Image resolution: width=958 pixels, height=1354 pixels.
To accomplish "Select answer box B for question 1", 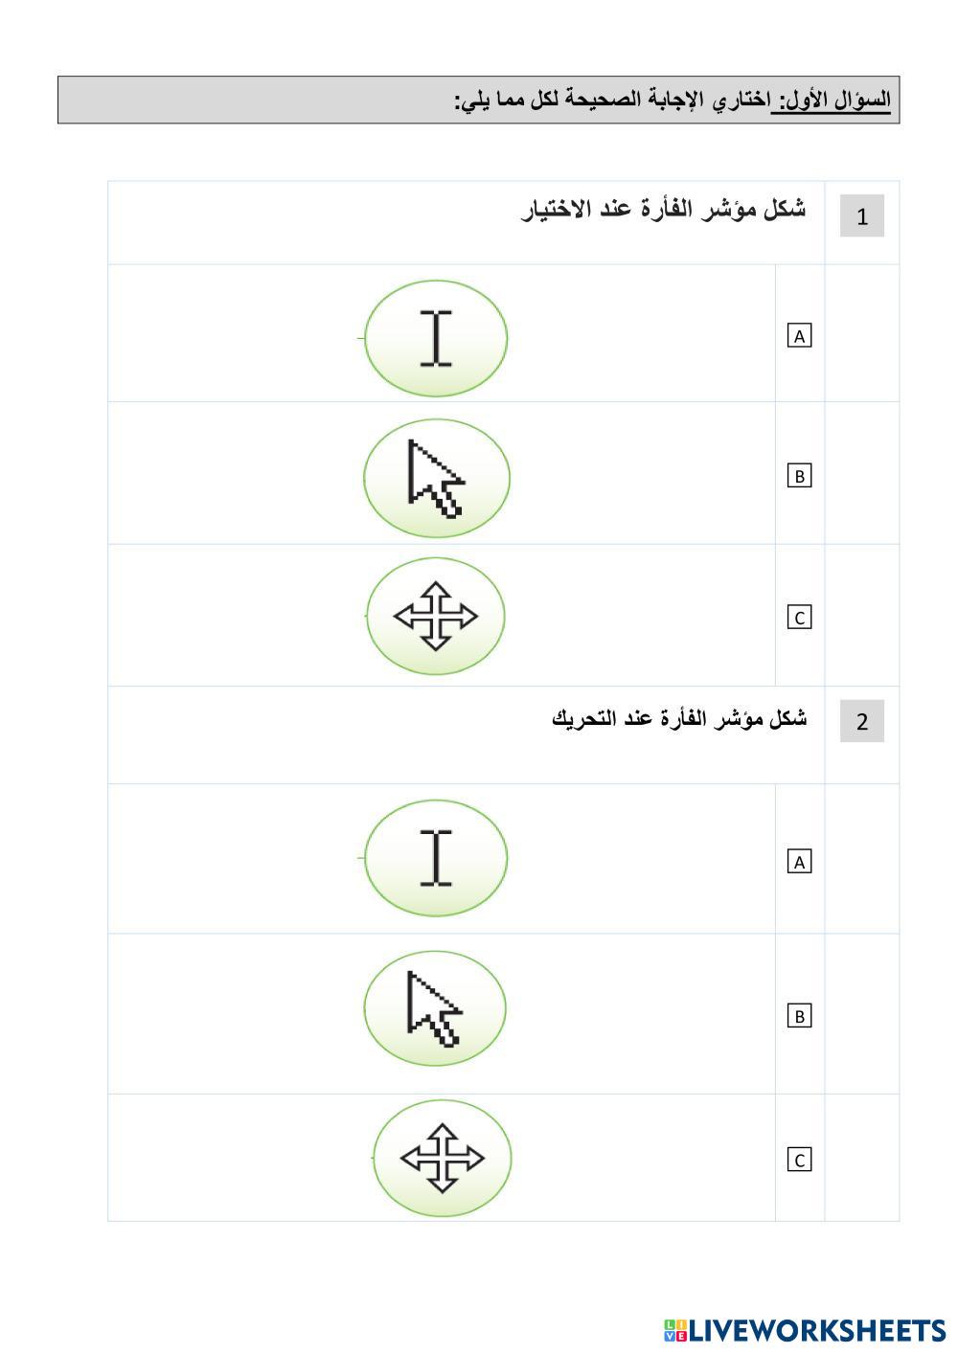I will (799, 476).
